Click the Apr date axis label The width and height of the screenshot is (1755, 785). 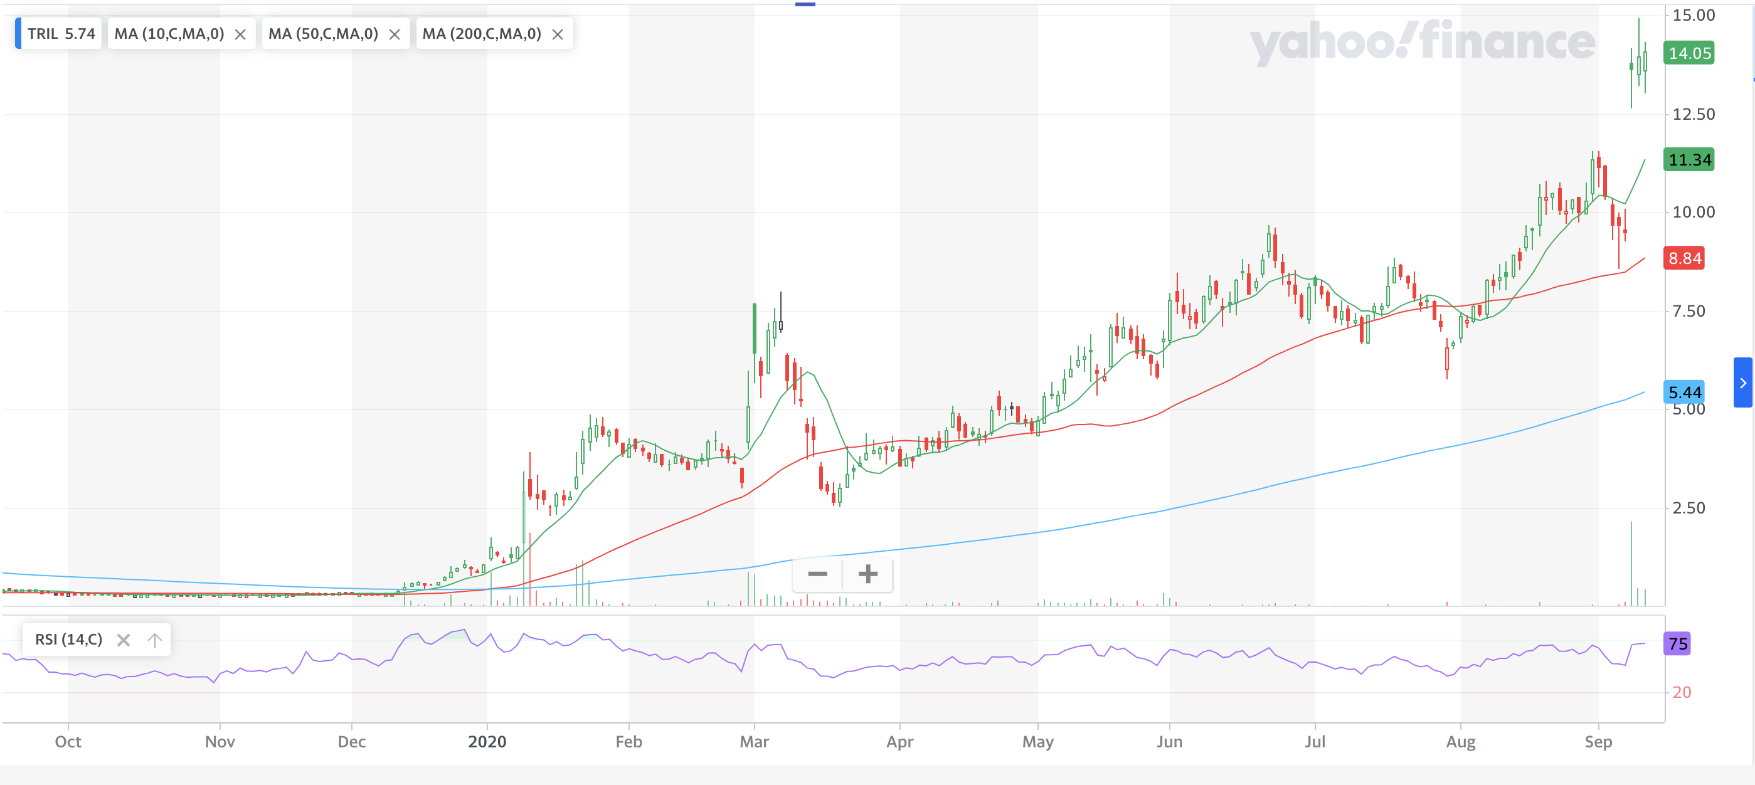(x=899, y=742)
